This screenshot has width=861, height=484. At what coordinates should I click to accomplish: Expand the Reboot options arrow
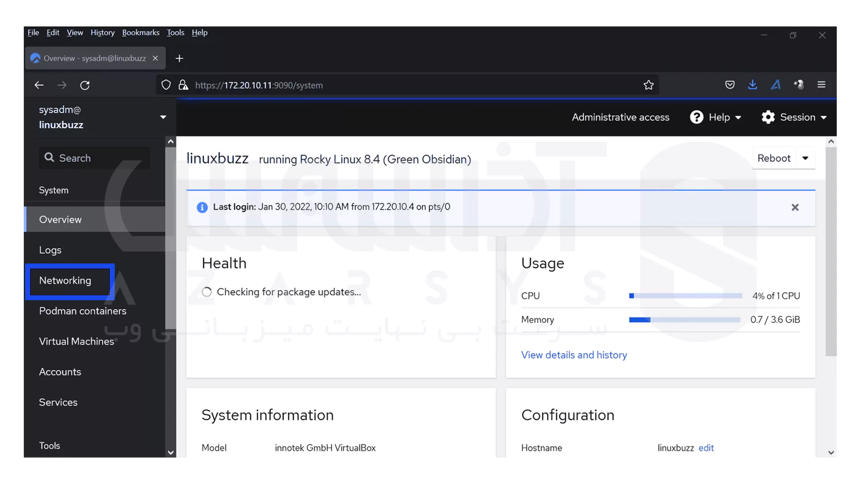[805, 158]
